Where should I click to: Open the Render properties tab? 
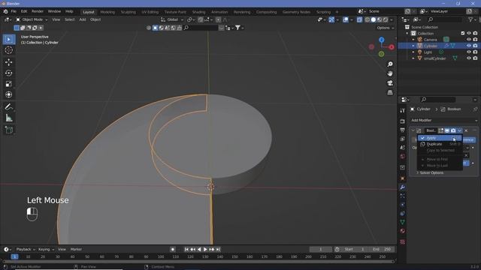[x=403, y=121]
